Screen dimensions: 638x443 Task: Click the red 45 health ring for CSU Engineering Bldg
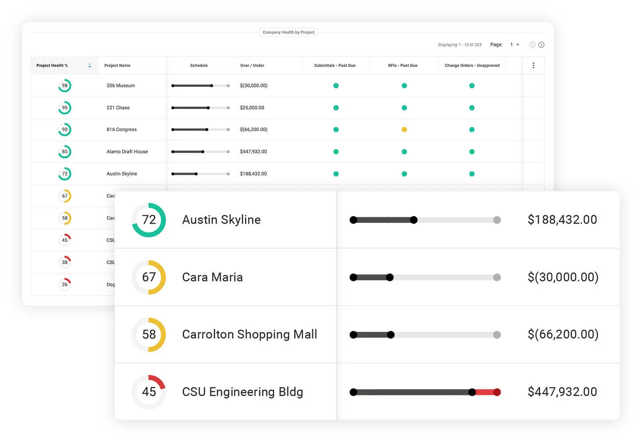(148, 392)
